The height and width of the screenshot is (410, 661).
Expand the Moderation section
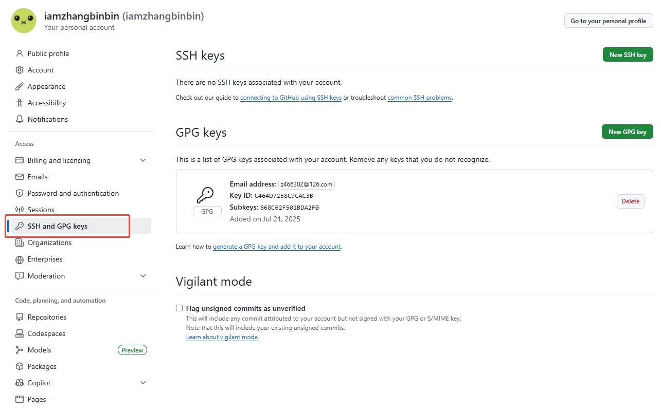[x=143, y=275]
